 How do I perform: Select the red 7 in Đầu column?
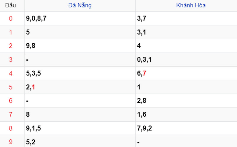(11, 114)
